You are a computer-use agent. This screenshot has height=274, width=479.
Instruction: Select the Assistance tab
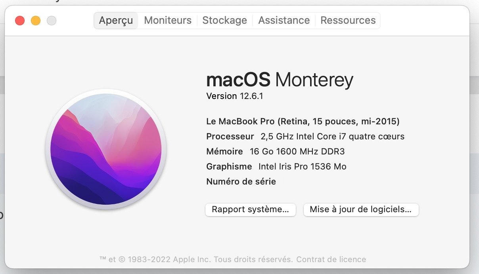(284, 20)
